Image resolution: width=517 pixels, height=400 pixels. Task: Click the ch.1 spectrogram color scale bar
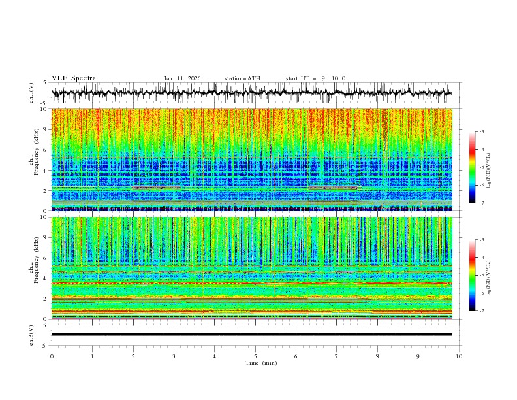point(472,167)
